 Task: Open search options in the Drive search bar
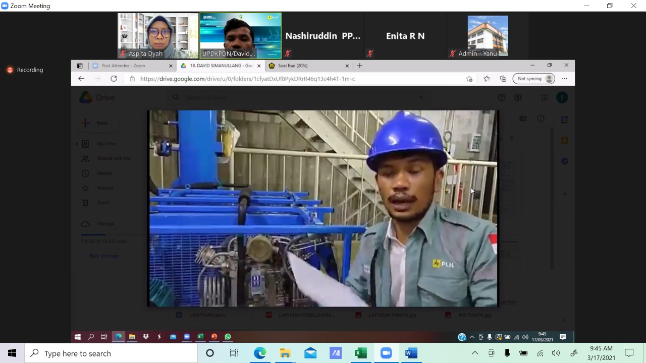click(x=421, y=97)
